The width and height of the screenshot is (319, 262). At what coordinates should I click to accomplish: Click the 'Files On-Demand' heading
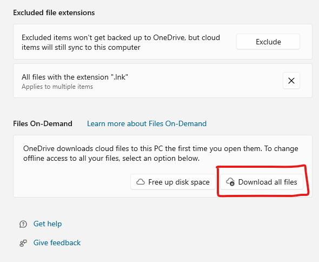43,123
